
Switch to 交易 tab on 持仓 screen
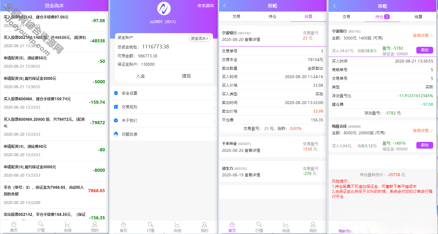click(346, 17)
